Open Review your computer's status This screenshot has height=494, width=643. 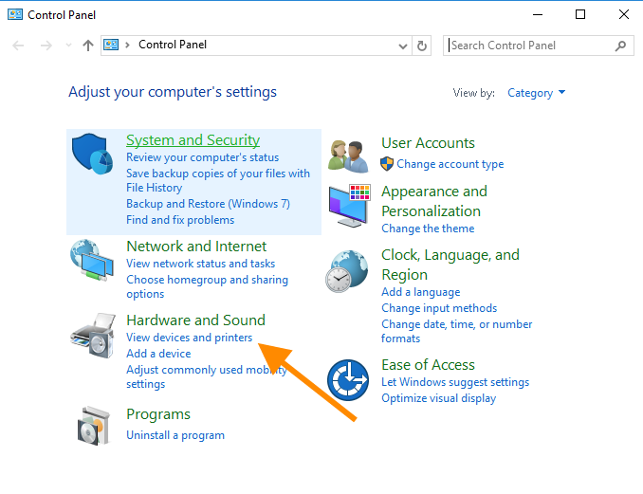tap(203, 157)
